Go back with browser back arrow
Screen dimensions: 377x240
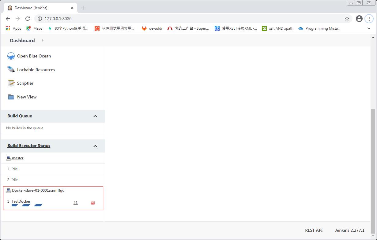[x=8, y=19]
